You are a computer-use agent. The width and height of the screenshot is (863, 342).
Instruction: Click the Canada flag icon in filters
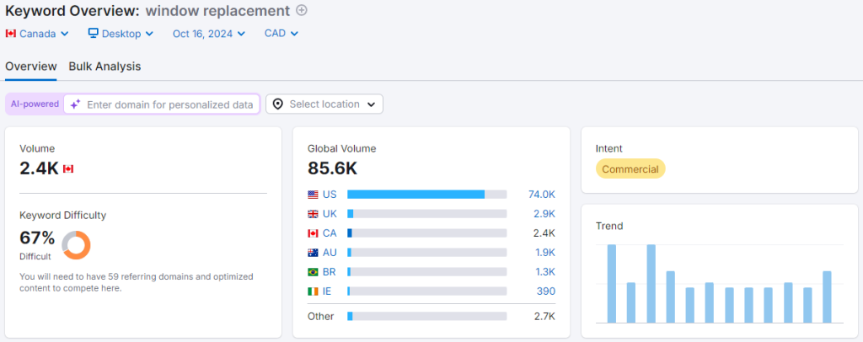(x=11, y=34)
